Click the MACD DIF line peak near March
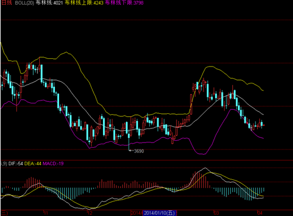The image size is (293, 216). pyautogui.click(x=205, y=168)
